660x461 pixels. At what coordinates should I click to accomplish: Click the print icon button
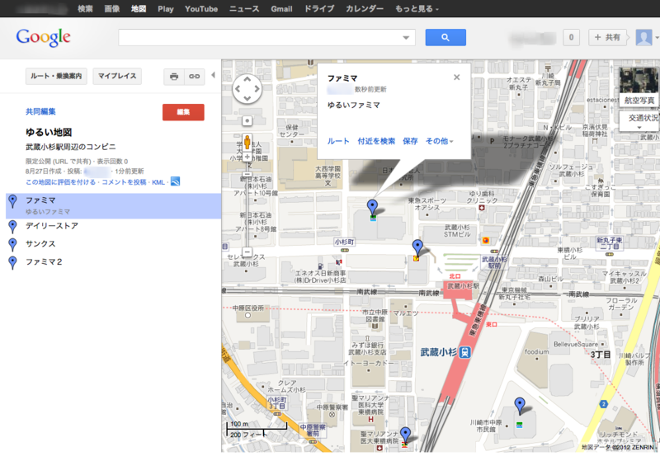click(174, 77)
